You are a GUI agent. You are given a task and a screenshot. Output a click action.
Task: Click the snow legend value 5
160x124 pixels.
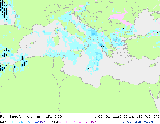coord(74,122)
